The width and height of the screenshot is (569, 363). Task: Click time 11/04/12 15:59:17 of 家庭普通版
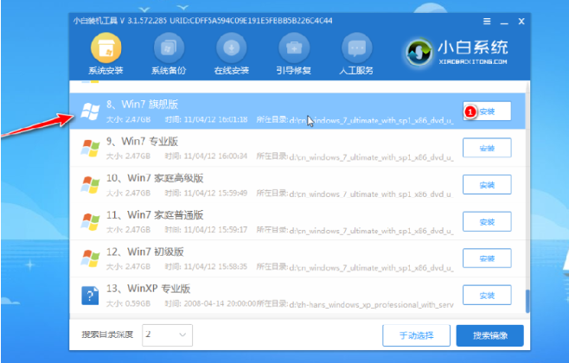point(215,230)
